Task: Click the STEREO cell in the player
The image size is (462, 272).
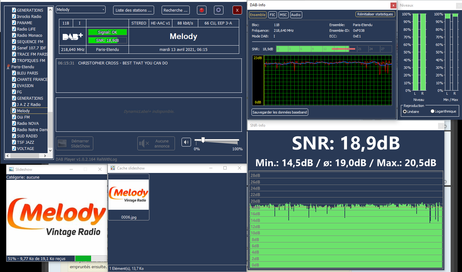Action: pos(139,23)
